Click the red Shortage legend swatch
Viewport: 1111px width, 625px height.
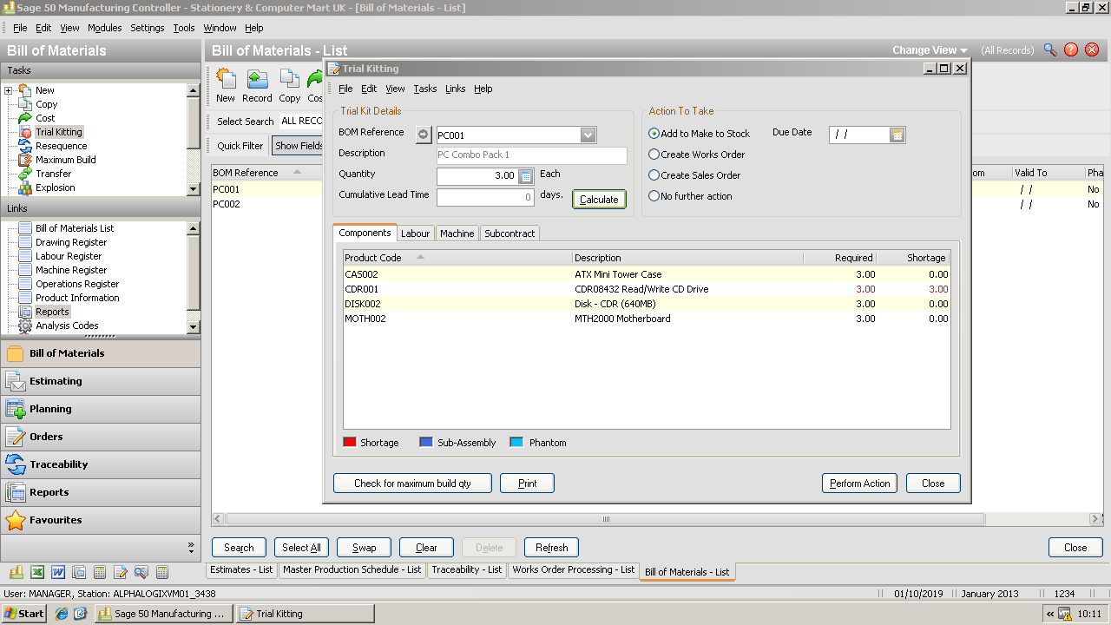tap(350, 442)
